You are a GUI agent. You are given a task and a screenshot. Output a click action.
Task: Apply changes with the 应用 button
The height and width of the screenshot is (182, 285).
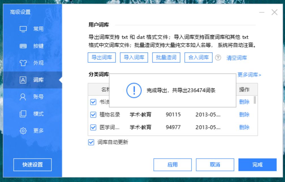[172, 165]
